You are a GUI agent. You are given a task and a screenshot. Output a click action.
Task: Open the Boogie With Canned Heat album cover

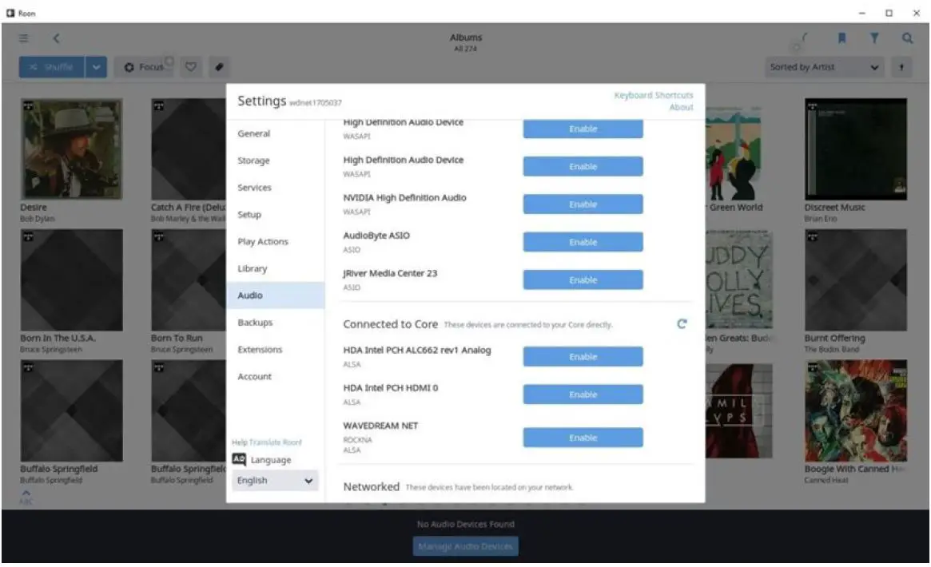[856, 410]
